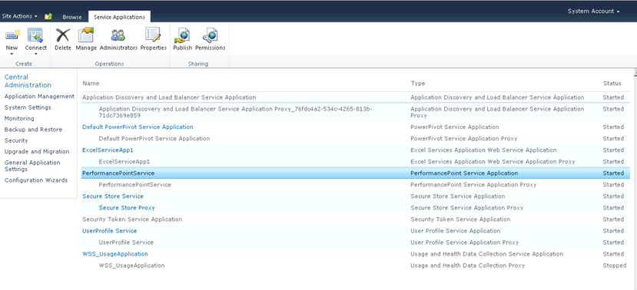Image resolution: width=637 pixels, height=290 pixels.
Task: Open Configuration Wizards in sidebar
Action: pos(36,180)
